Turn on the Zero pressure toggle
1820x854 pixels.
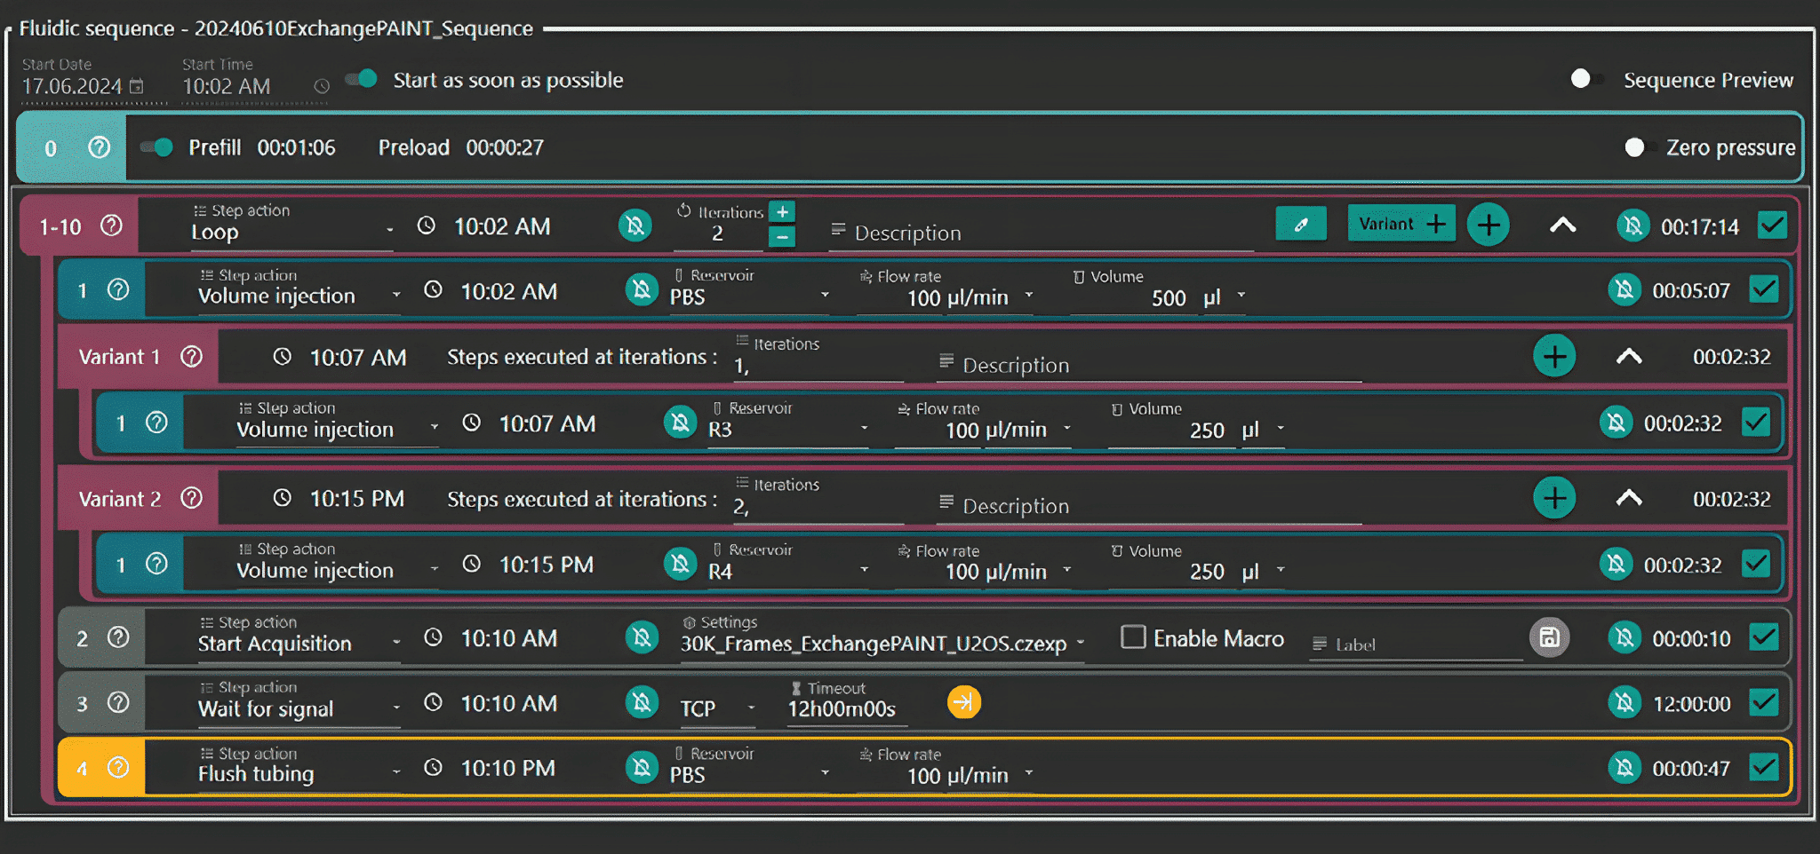(x=1639, y=147)
